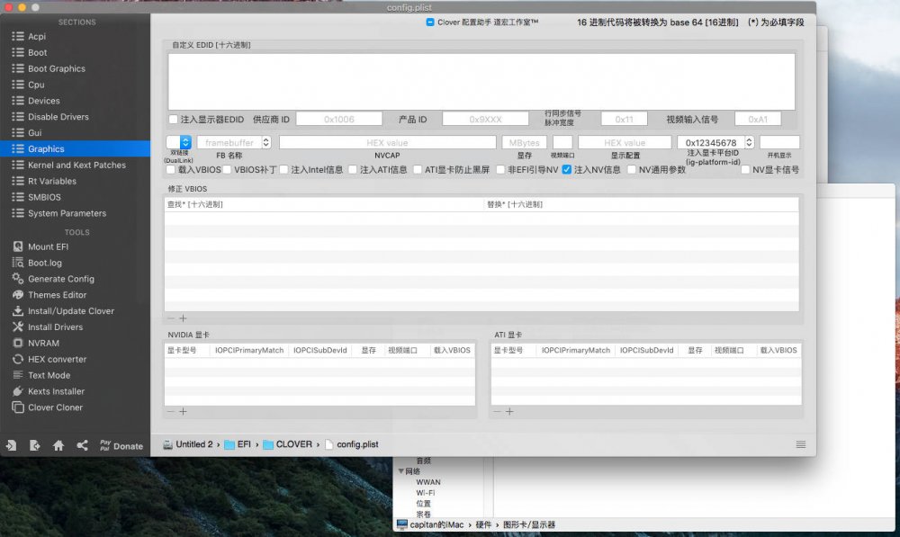
Task: Open Rt Variables section
Action: point(51,181)
